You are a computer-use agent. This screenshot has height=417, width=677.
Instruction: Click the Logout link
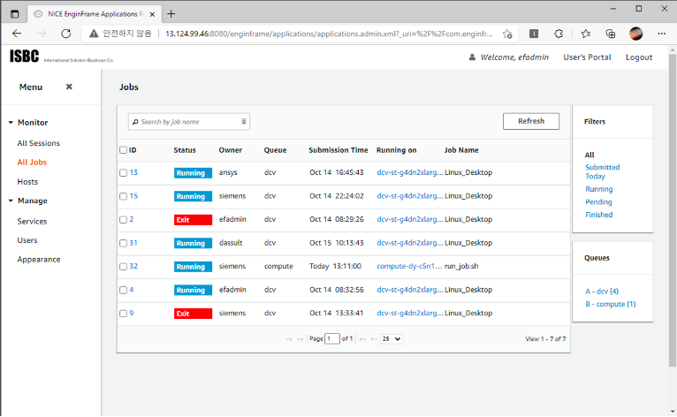(x=639, y=57)
